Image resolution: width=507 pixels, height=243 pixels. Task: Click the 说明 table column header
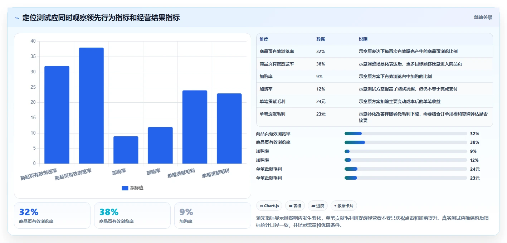pos(363,39)
